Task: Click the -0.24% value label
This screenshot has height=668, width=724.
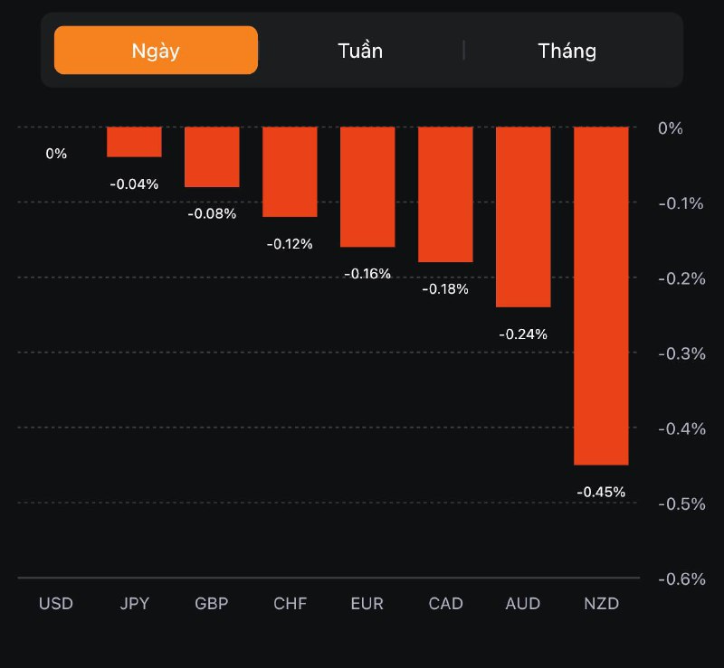Action: coord(523,334)
